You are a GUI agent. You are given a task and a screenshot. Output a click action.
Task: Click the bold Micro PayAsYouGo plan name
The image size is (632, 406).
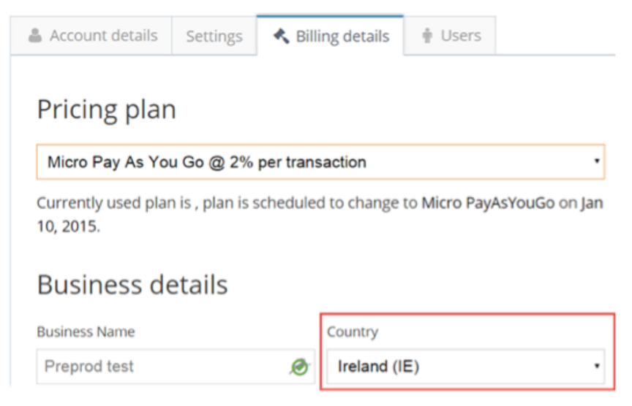coord(489,203)
